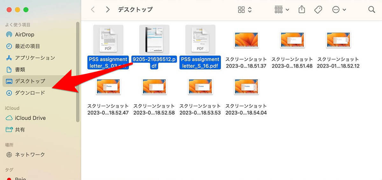This screenshot has width=382, height=180.
Task: Go forward with the right chevron
Action: tap(108, 10)
